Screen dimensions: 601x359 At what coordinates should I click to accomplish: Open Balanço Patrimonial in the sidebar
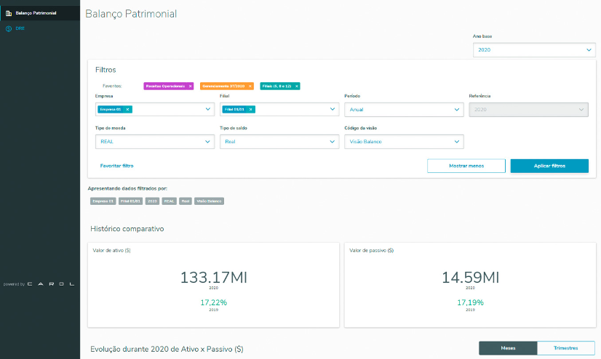tap(36, 13)
